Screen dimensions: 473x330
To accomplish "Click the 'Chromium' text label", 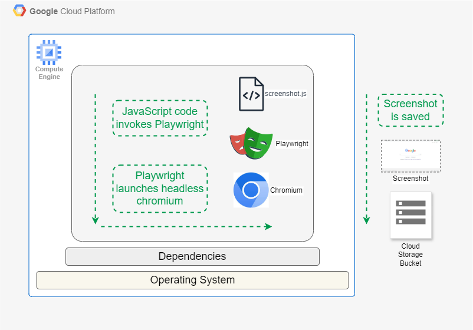I will click(x=286, y=190).
